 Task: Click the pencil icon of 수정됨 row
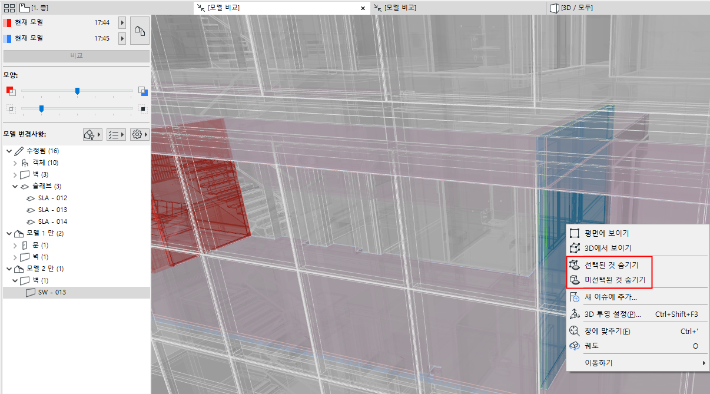pyautogui.click(x=18, y=151)
